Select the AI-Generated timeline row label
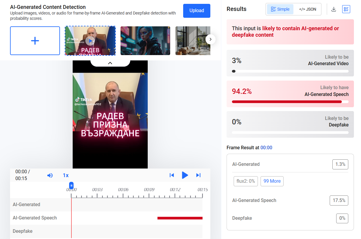The height and width of the screenshot is (239, 361). pos(26,204)
